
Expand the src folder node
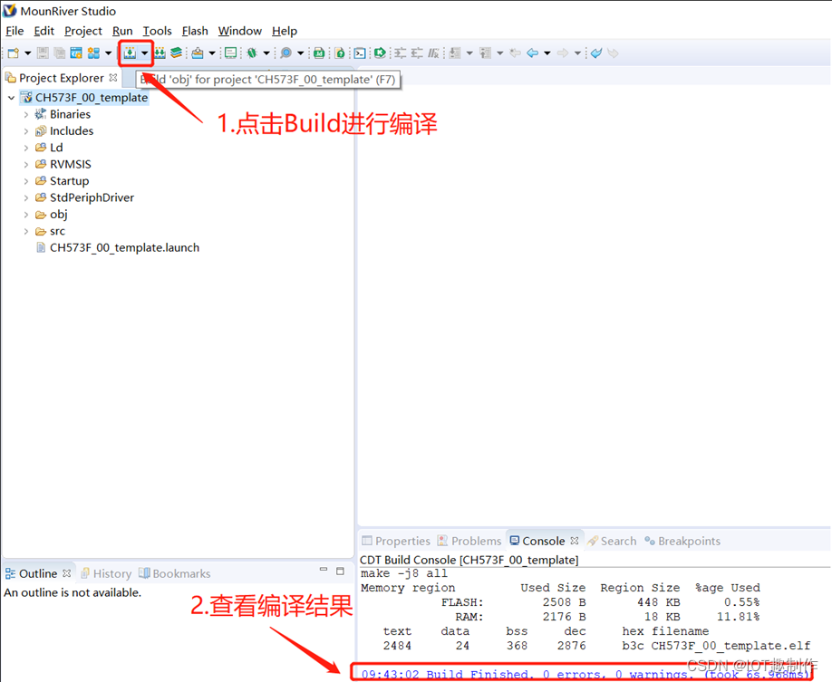26,231
